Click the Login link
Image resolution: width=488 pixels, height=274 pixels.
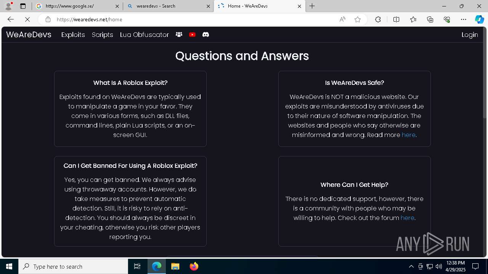coord(470,35)
